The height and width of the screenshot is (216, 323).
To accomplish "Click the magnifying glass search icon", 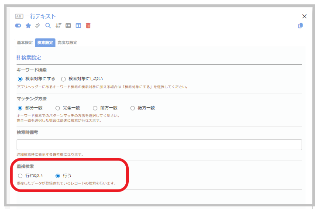I will click(x=48, y=26).
